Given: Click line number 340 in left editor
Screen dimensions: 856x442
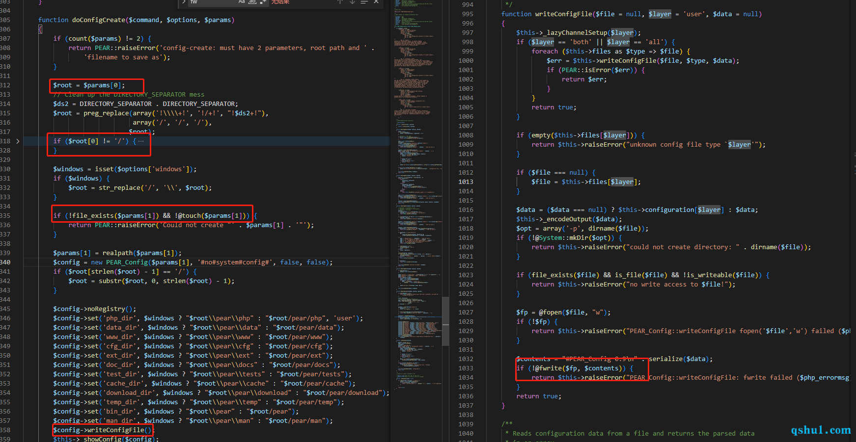Looking at the screenshot, I should pos(5,262).
